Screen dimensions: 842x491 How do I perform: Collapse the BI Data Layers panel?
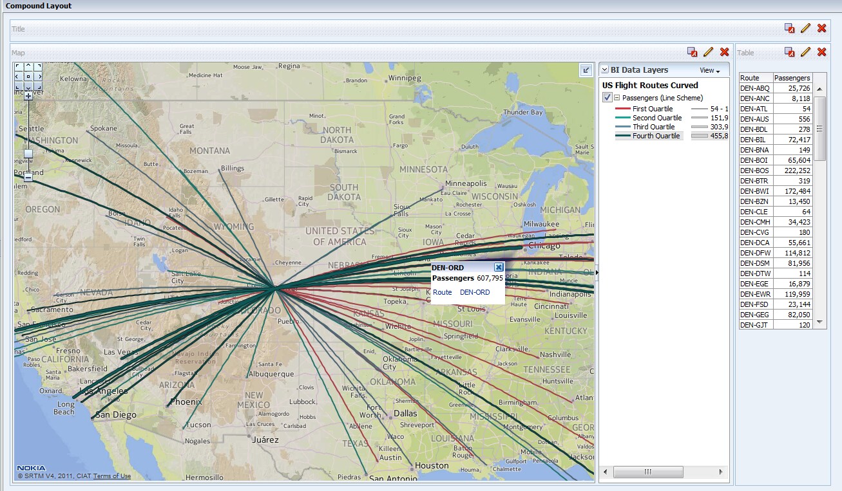(604, 70)
